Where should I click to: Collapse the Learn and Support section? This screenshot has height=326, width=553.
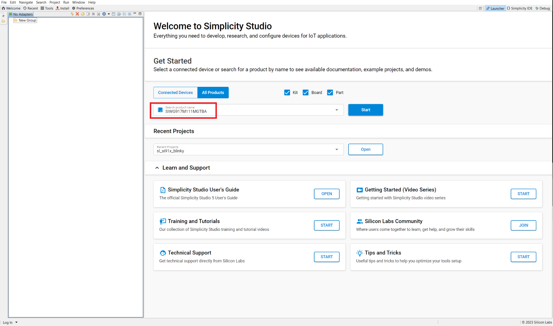coord(157,168)
